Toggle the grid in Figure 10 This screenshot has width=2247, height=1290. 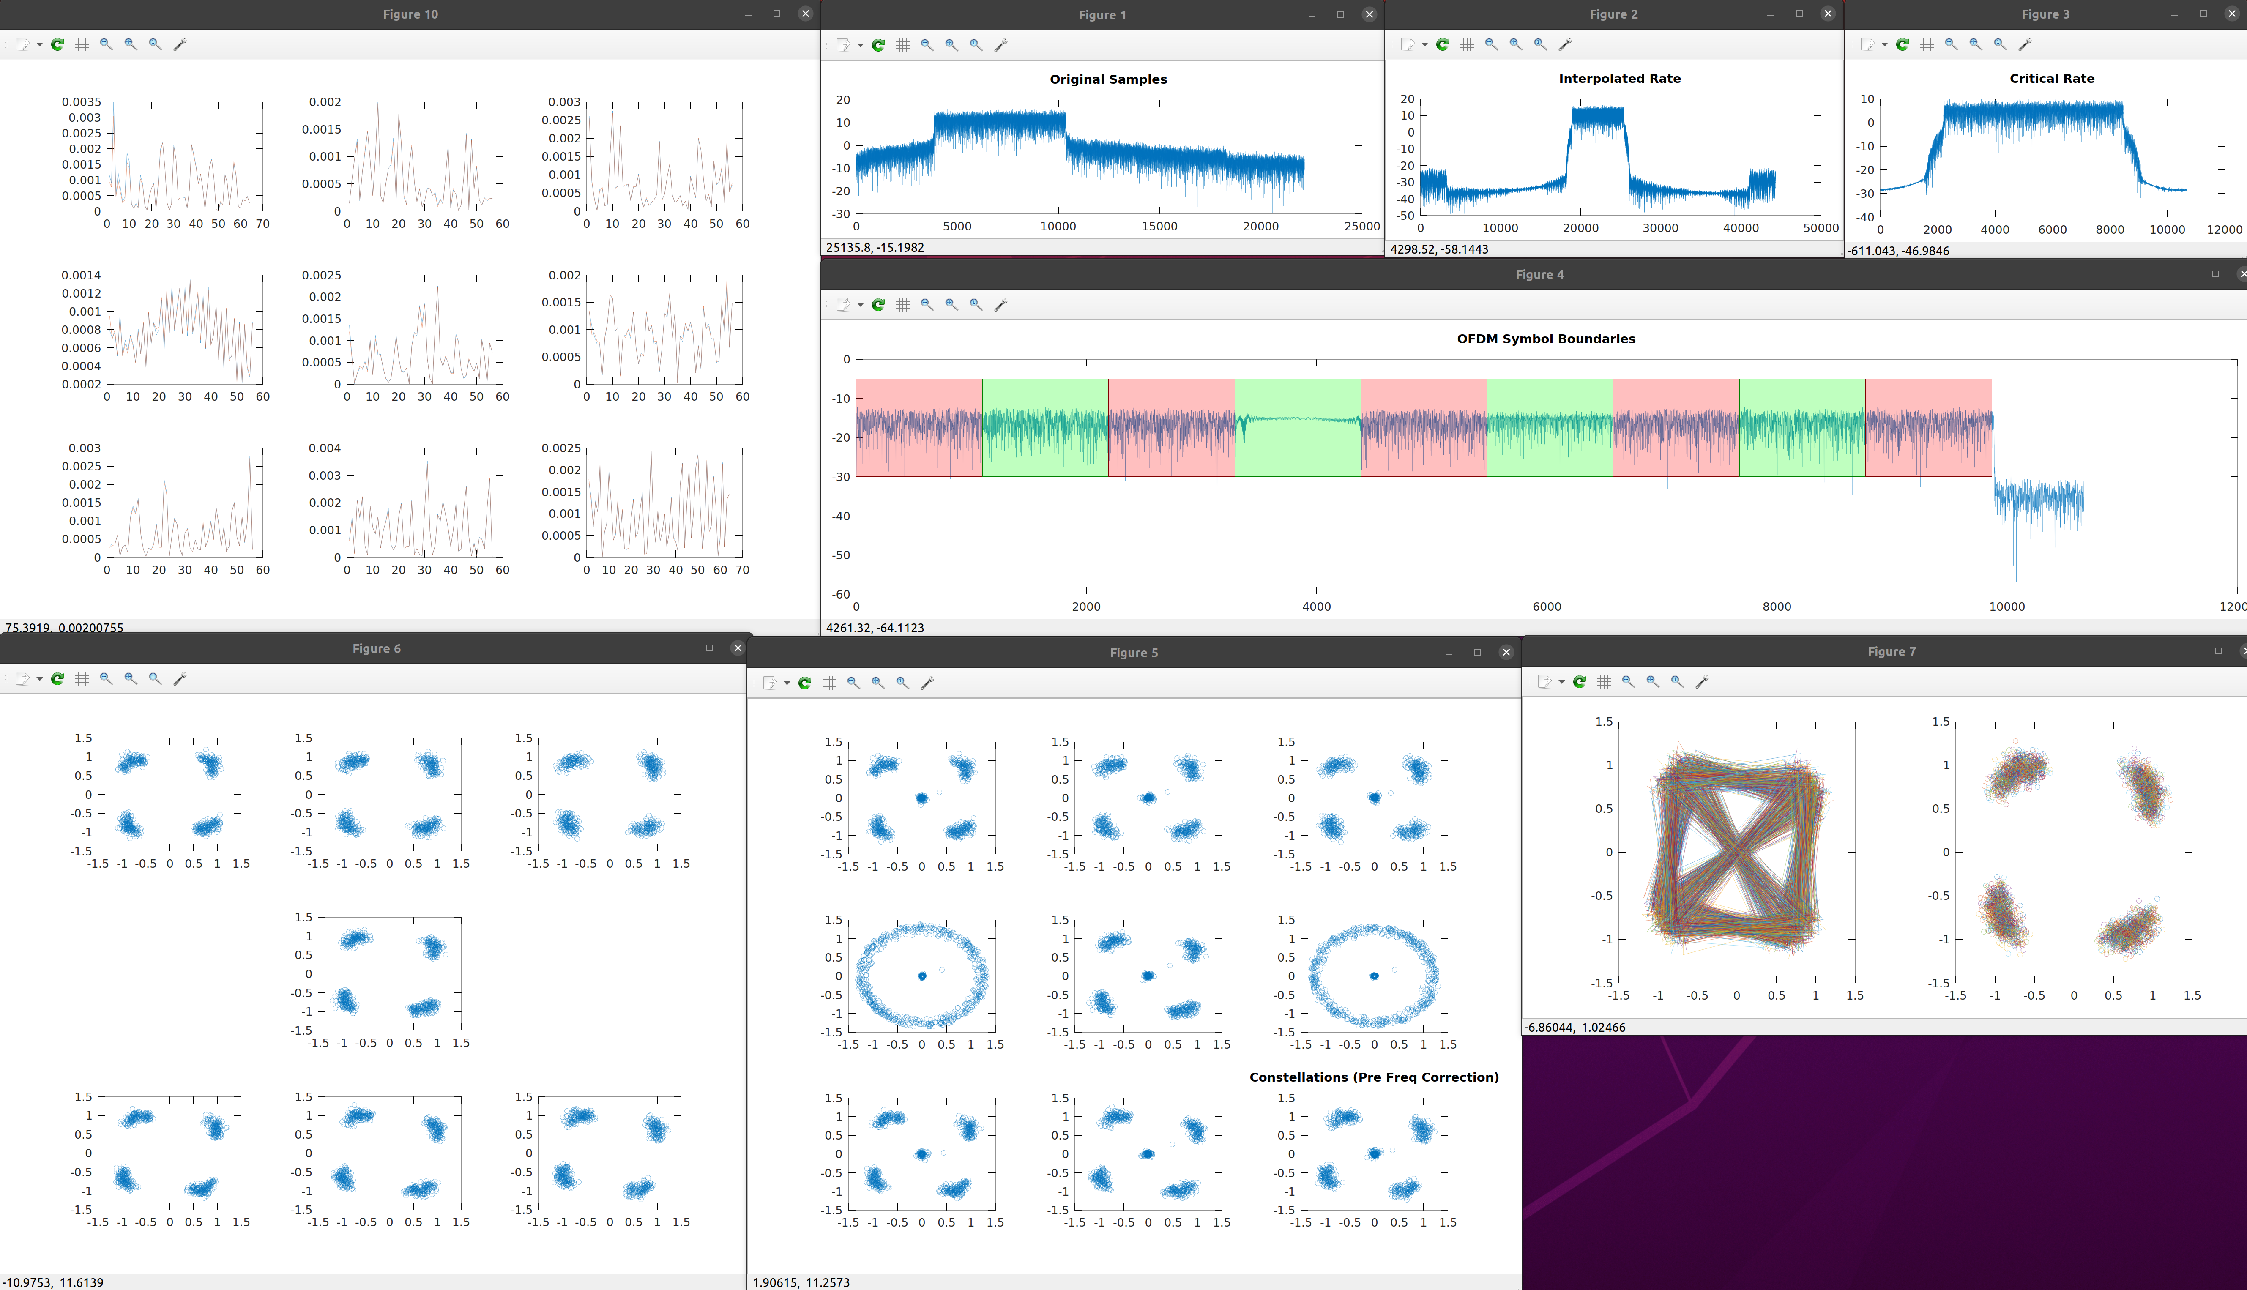(82, 44)
